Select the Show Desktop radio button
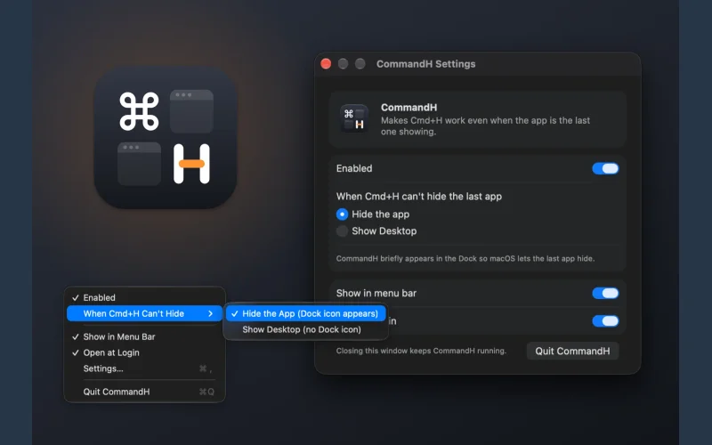Viewport: 712px width, 445px height. [342, 231]
